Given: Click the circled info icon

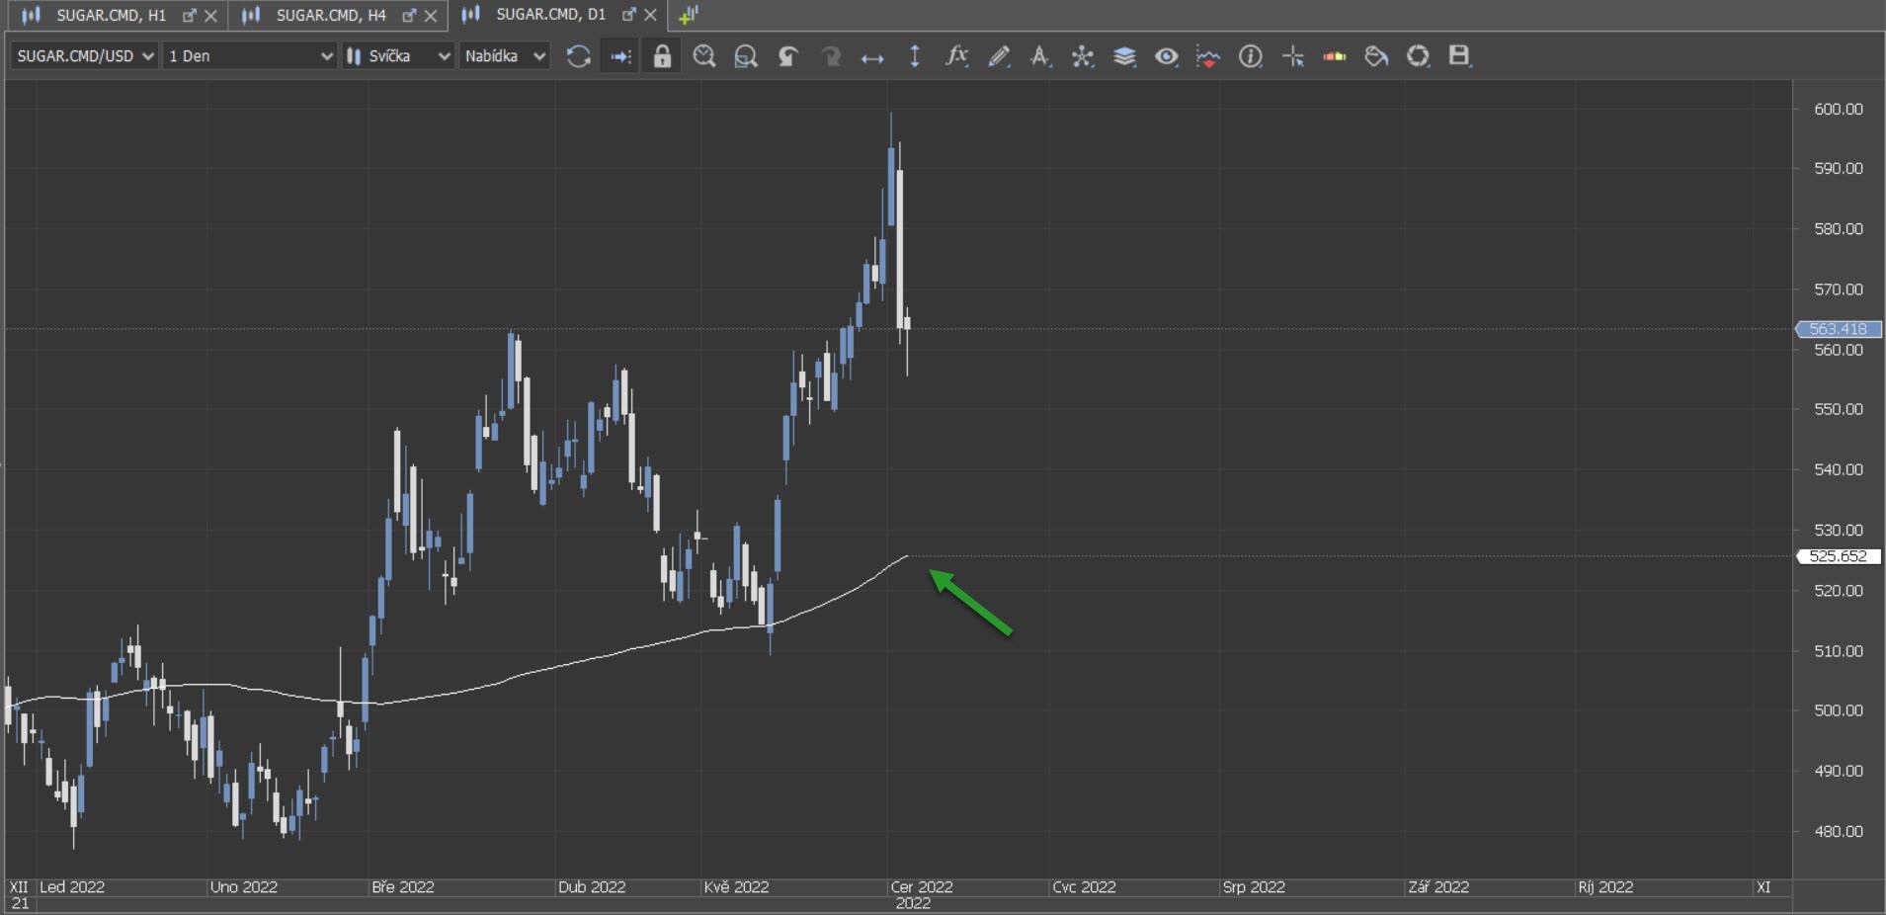Looking at the screenshot, I should pyautogui.click(x=1251, y=56).
